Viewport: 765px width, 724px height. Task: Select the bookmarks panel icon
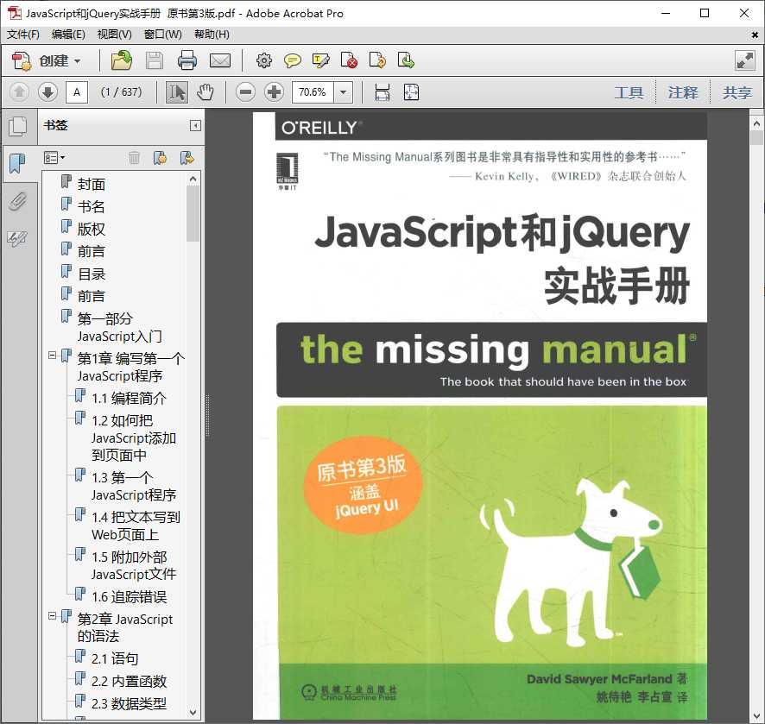pyautogui.click(x=17, y=163)
